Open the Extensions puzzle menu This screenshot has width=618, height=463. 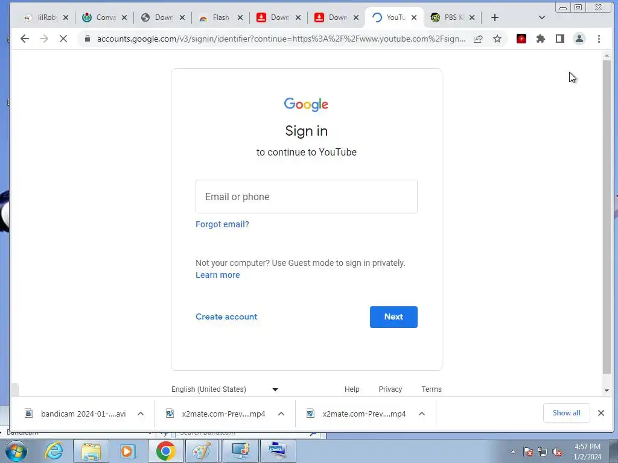click(x=541, y=39)
